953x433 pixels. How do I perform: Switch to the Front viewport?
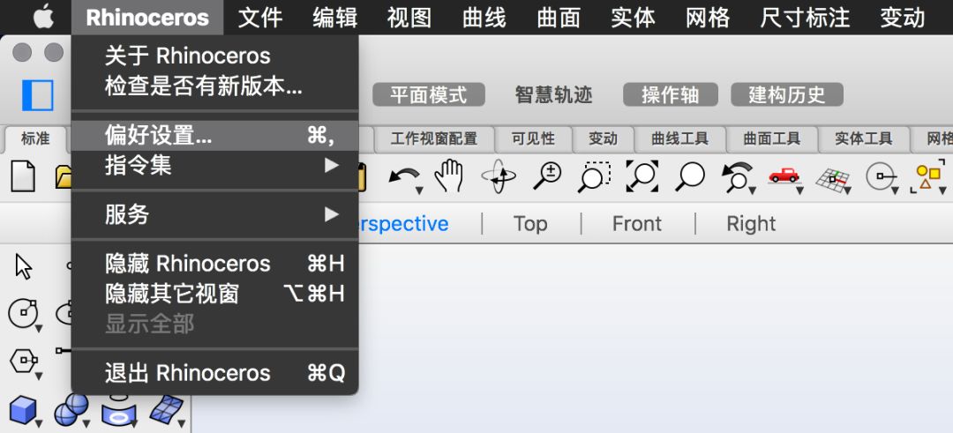636,224
